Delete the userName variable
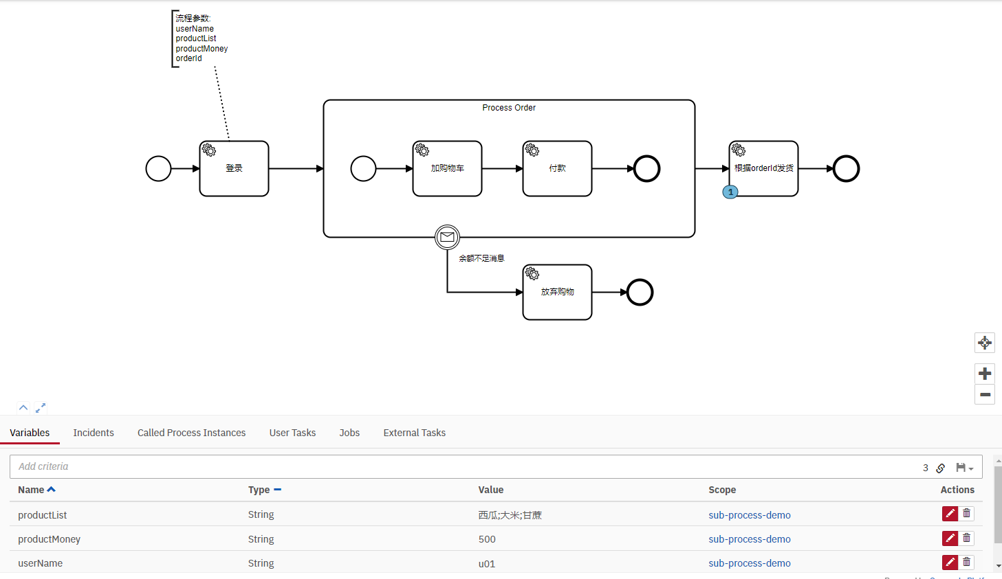This screenshot has width=1002, height=579. point(966,563)
